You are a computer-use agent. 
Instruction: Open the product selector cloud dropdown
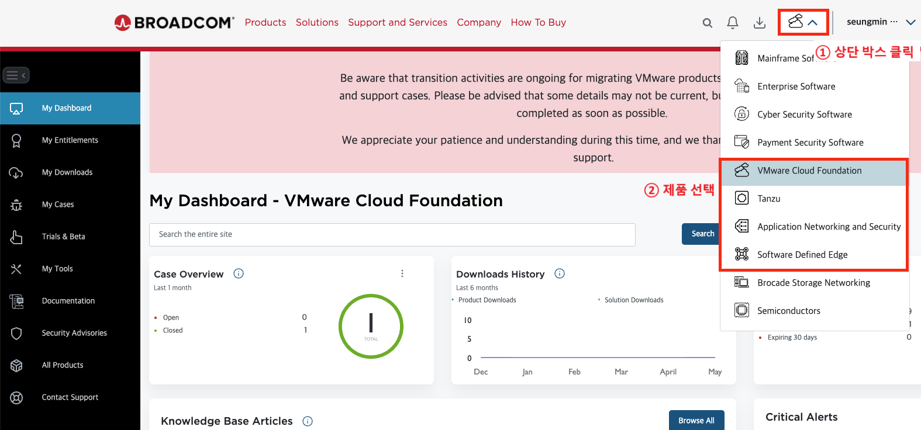coord(803,22)
